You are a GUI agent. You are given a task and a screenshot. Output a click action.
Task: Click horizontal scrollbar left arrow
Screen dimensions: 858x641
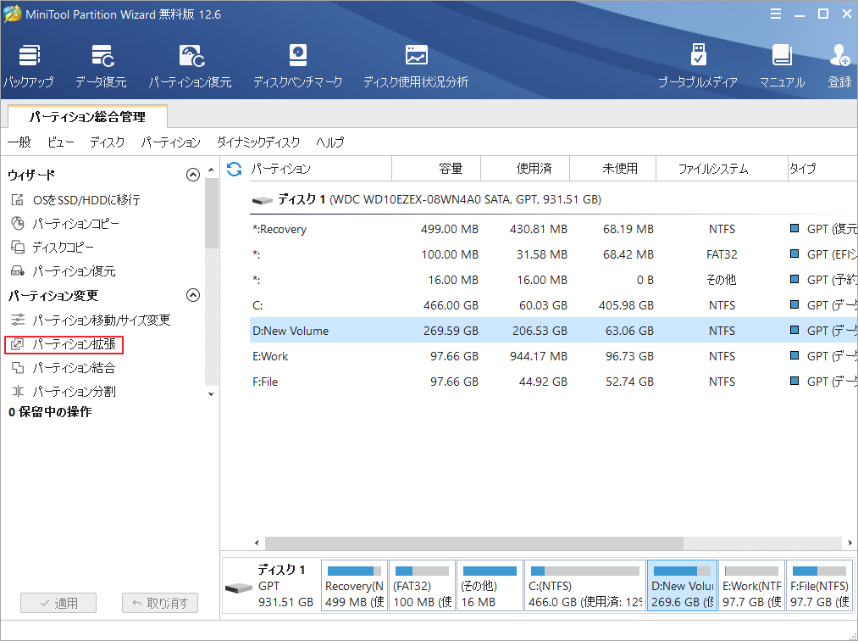click(257, 543)
